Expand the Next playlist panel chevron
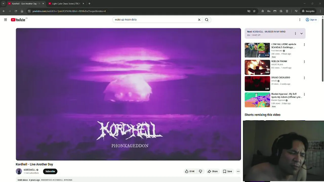 [x=301, y=33]
